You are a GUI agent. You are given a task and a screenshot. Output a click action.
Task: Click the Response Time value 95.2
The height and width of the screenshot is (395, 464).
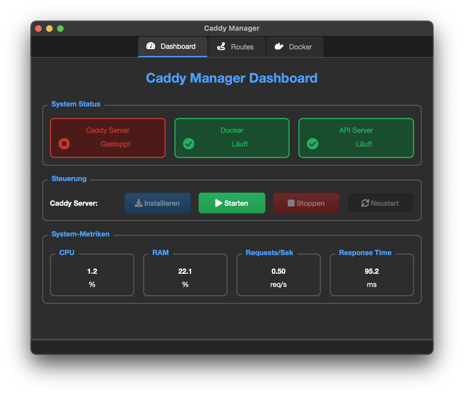point(372,271)
